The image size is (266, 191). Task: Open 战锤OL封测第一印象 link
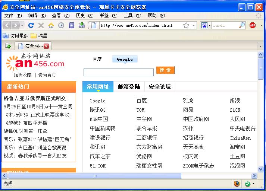(x=25, y=131)
